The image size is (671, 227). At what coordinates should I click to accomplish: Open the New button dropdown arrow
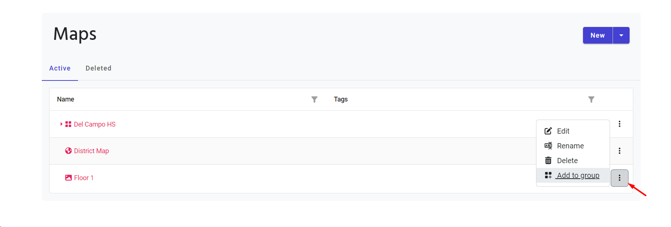(x=621, y=35)
